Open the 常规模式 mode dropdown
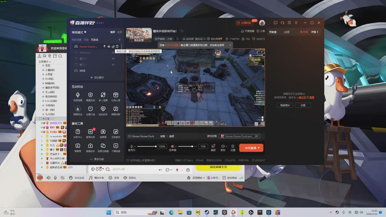 (x=79, y=32)
